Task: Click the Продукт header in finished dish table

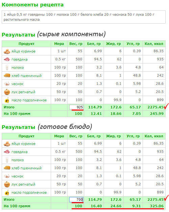Action: click(26, 136)
